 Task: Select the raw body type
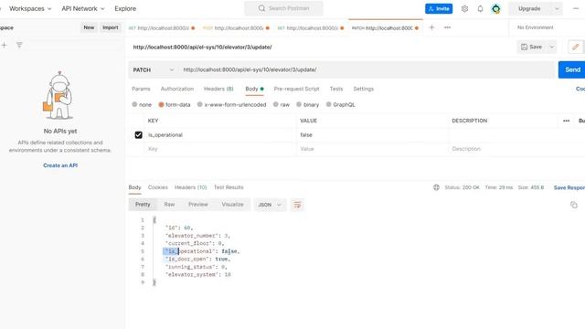pyautogui.click(x=276, y=104)
